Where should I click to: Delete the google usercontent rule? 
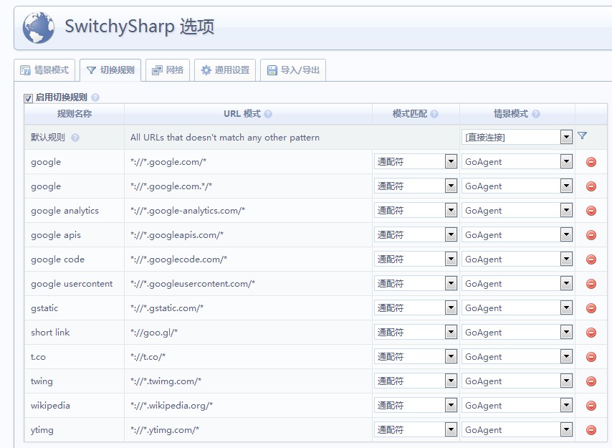[591, 284]
